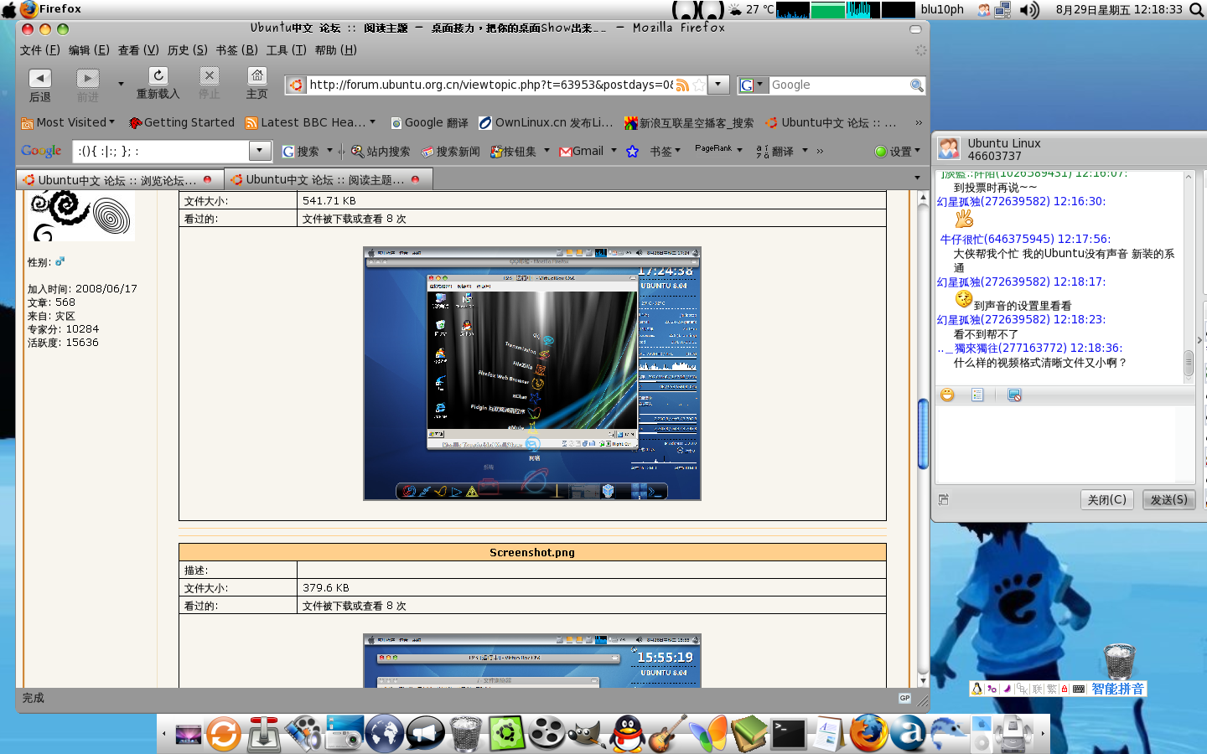Screen dimensions: 1207x754
Task: Open the 帮助 (H) menu
Action: [335, 49]
